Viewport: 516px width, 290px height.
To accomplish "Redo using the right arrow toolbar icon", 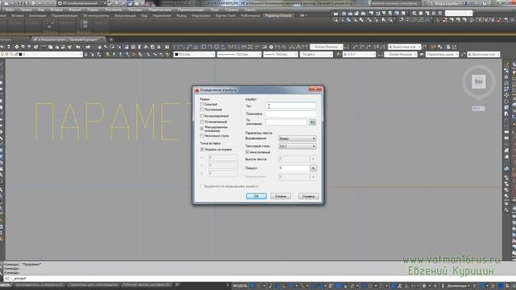I will (x=88, y=47).
